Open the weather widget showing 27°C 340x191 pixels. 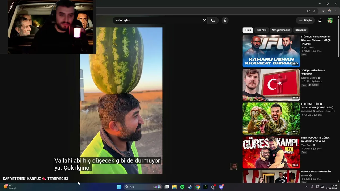(10, 187)
